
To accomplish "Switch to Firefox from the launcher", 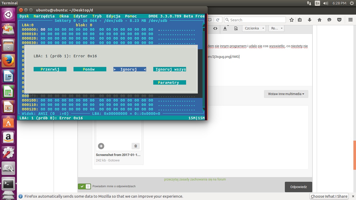I will coord(8,60).
